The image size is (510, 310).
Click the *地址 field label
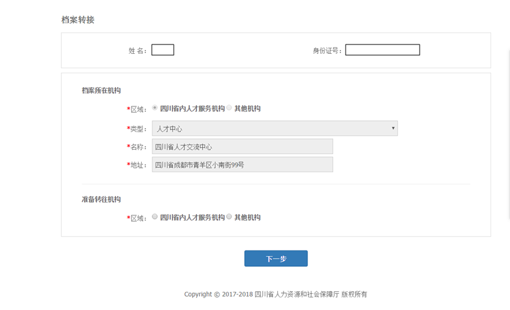(137, 165)
